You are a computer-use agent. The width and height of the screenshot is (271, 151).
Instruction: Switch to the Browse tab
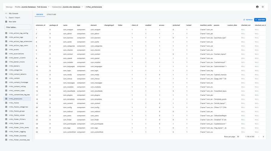[40, 14]
